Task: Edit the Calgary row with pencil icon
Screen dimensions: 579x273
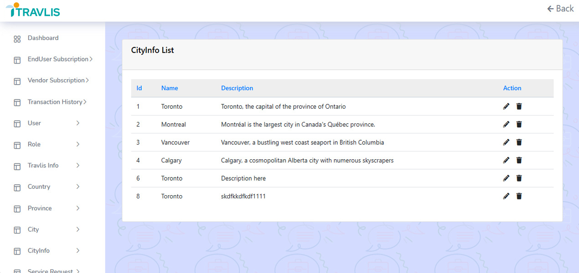Action: pyautogui.click(x=506, y=160)
